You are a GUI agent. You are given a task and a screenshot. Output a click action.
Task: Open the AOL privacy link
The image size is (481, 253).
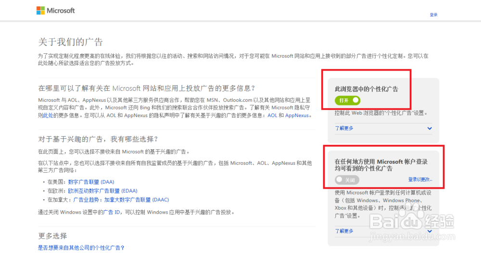coord(272,116)
